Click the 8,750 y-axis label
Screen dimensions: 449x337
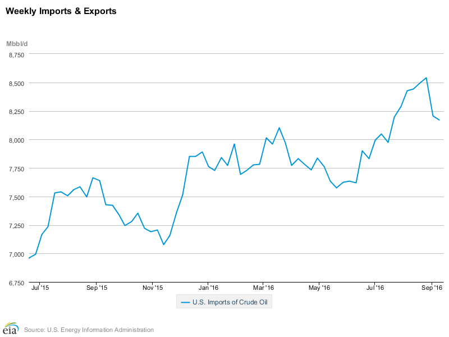pyautogui.click(x=17, y=55)
